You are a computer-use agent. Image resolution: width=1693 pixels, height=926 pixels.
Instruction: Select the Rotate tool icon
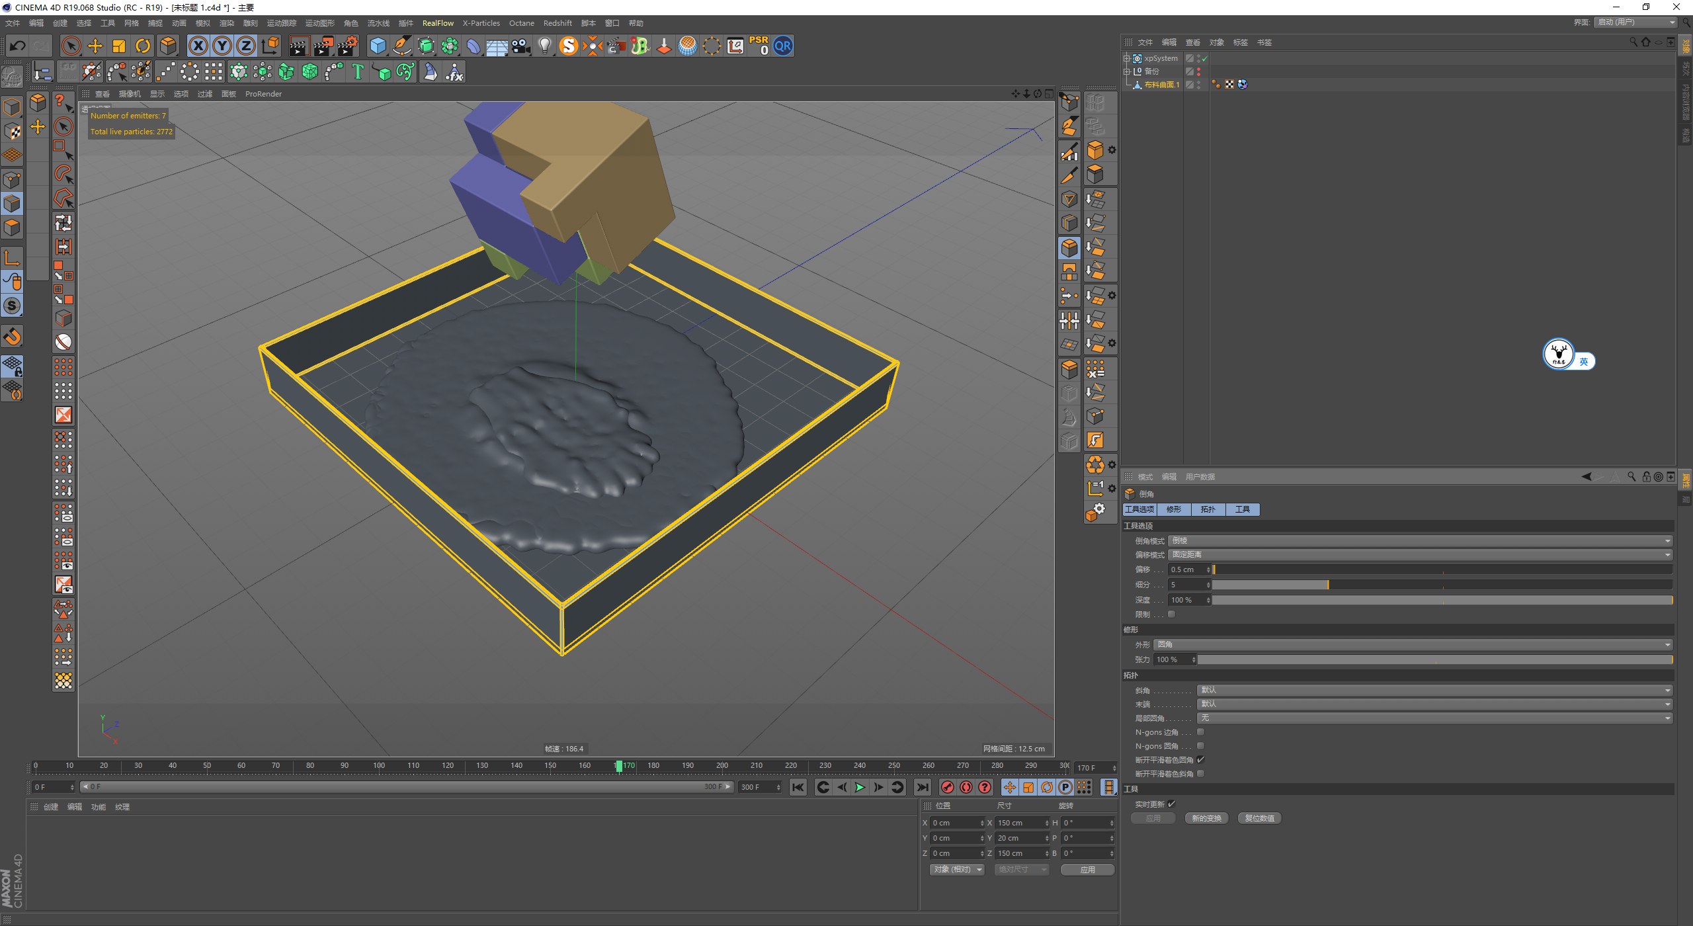143,46
